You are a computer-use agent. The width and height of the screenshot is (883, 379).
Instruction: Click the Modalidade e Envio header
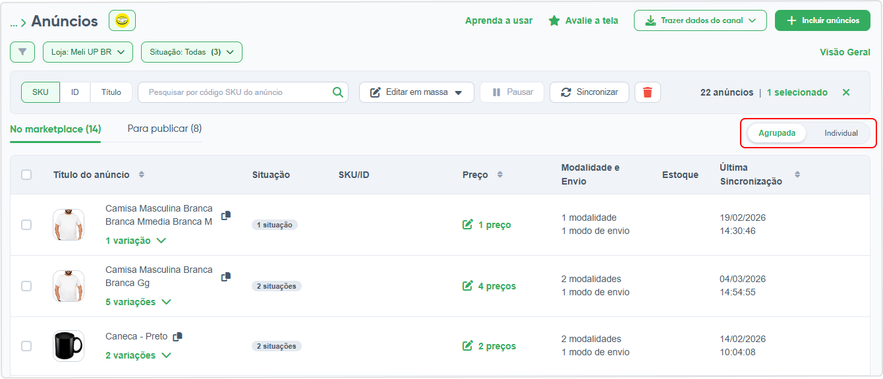click(x=590, y=175)
